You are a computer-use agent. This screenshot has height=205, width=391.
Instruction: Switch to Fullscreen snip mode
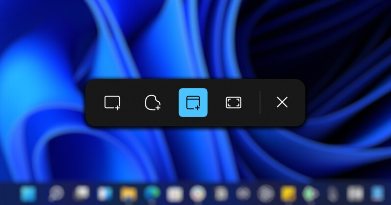pos(233,102)
